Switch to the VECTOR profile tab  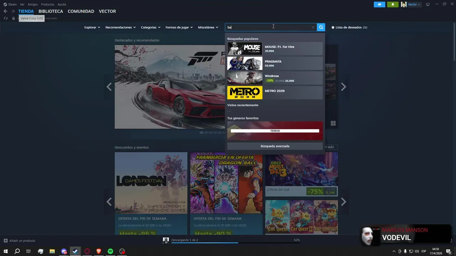(x=107, y=11)
